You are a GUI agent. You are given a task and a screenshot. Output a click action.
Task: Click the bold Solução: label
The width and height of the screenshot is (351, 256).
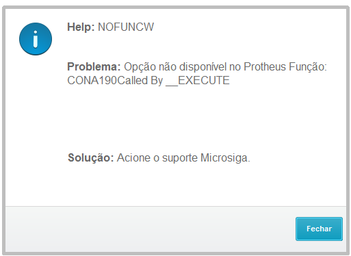pyautogui.click(x=91, y=157)
